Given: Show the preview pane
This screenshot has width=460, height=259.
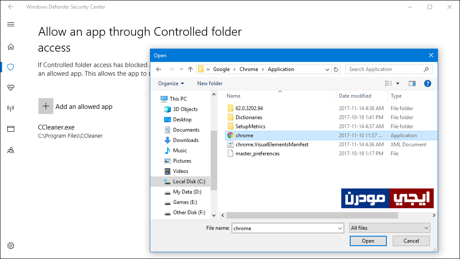Looking at the screenshot, I should 412,83.
